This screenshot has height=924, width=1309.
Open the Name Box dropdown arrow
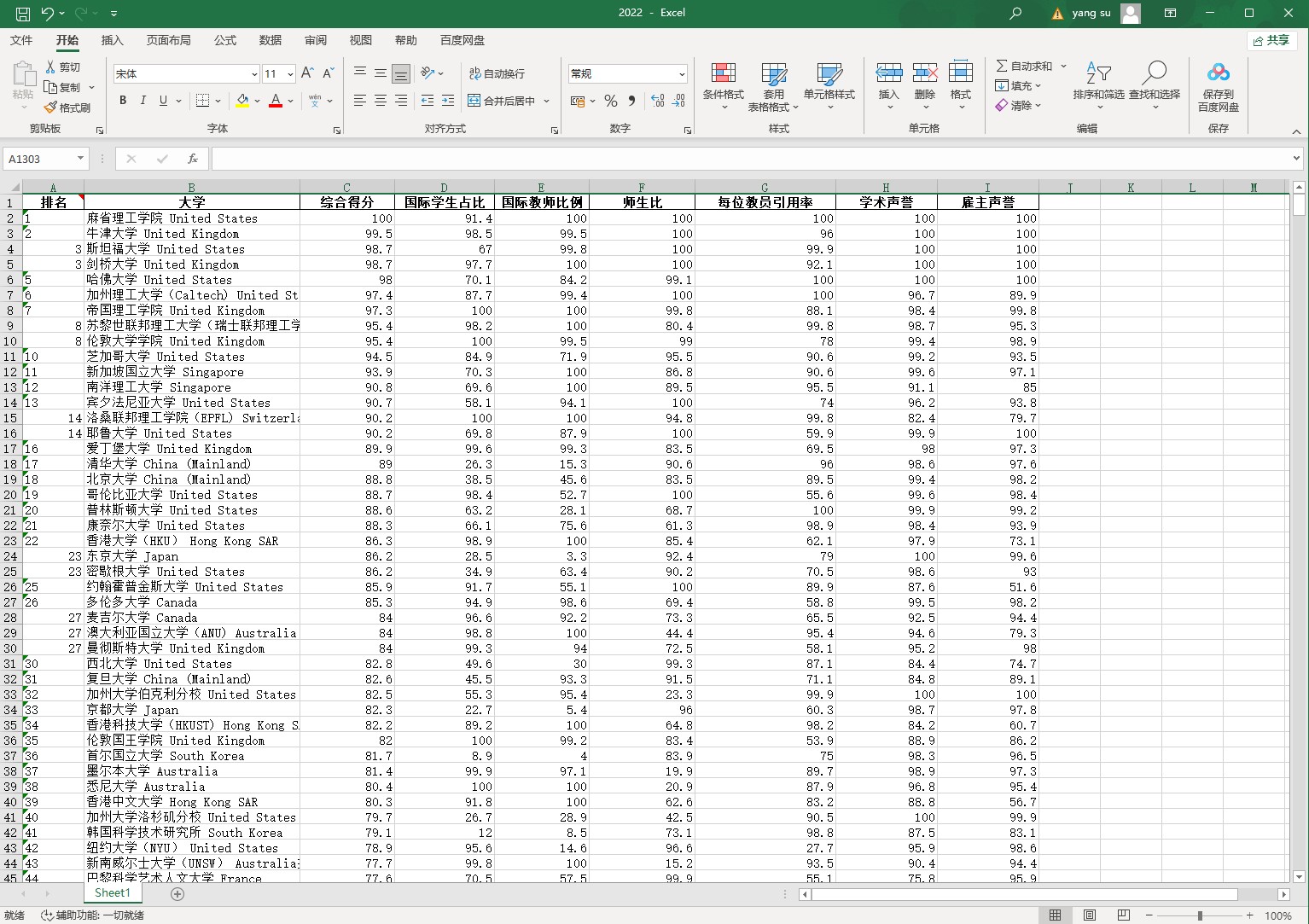coord(80,158)
